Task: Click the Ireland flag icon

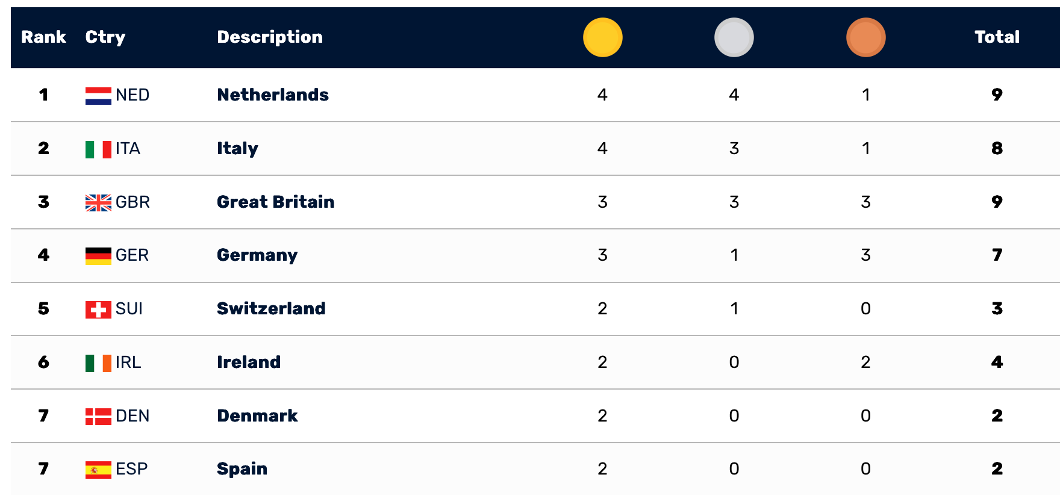Action: tap(98, 363)
